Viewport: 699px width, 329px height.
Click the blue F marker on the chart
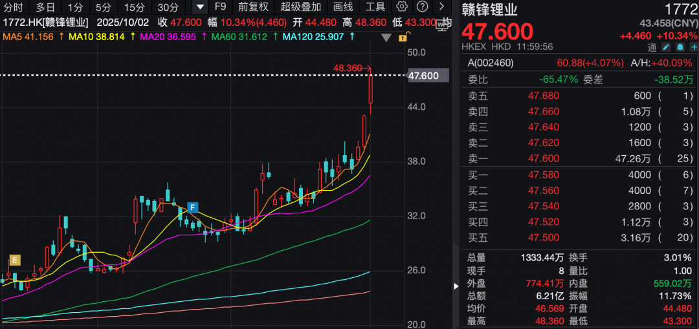pyautogui.click(x=192, y=207)
